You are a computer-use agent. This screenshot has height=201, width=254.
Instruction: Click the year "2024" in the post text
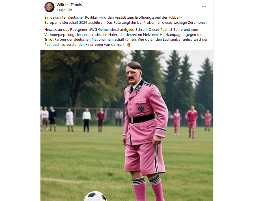83,23
